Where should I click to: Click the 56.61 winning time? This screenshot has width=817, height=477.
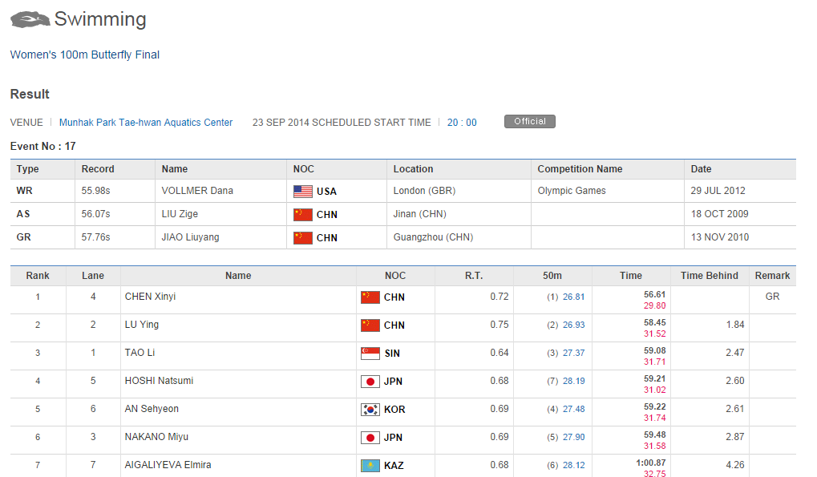click(x=654, y=294)
